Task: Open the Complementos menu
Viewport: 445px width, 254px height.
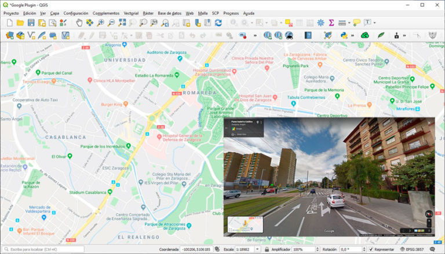Action: pos(106,13)
